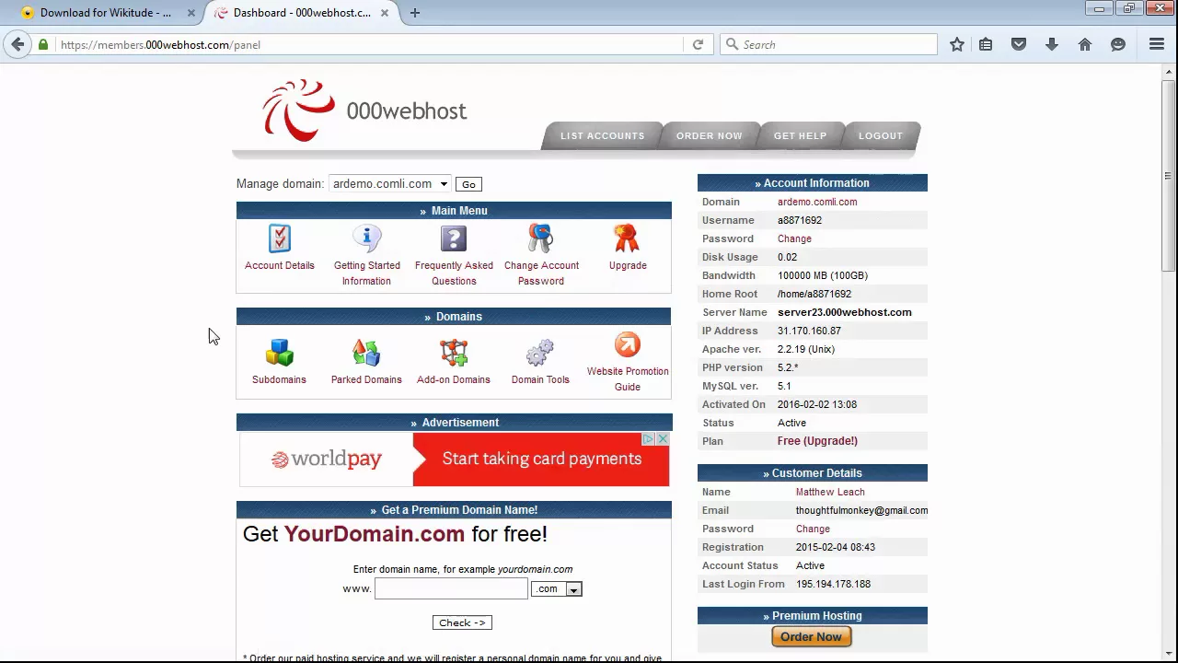Open the Parked Domains icon

point(366,353)
